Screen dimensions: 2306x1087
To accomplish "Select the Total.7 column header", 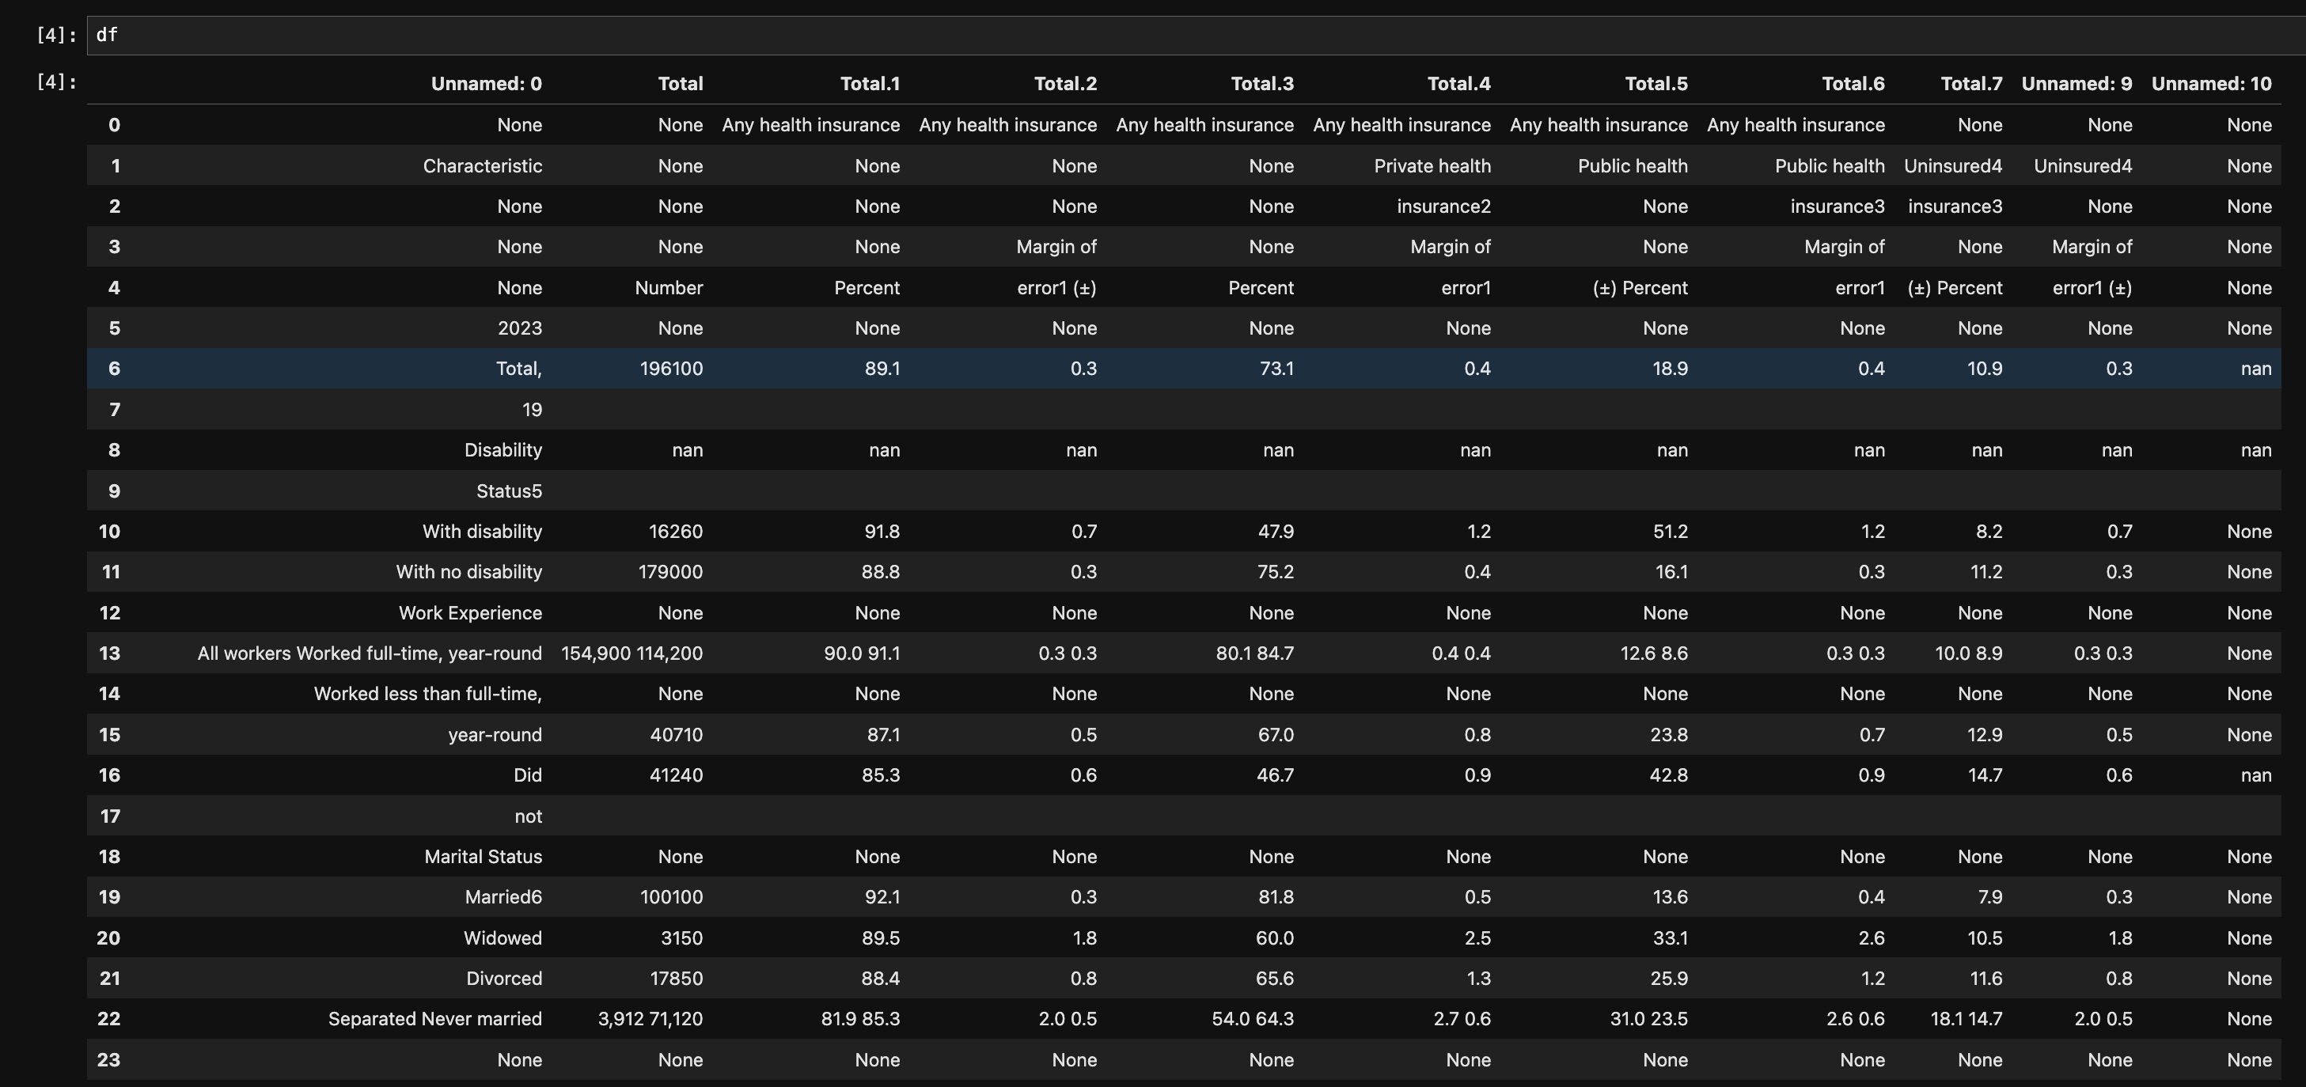I will point(1971,84).
